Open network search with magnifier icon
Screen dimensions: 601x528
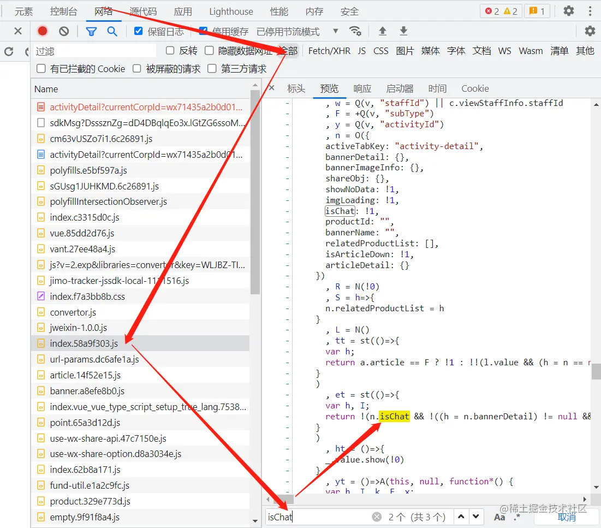(112, 32)
